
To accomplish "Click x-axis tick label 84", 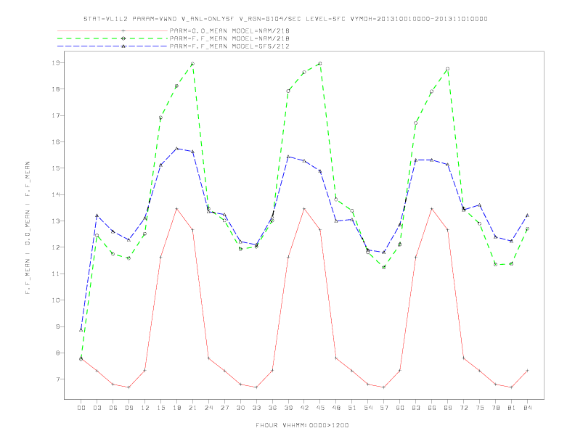I will pos(527,408).
